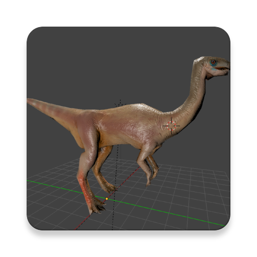Viewport: 257px width, 257px height.
Task: Select the orange object origin dot
Action: 107,199
